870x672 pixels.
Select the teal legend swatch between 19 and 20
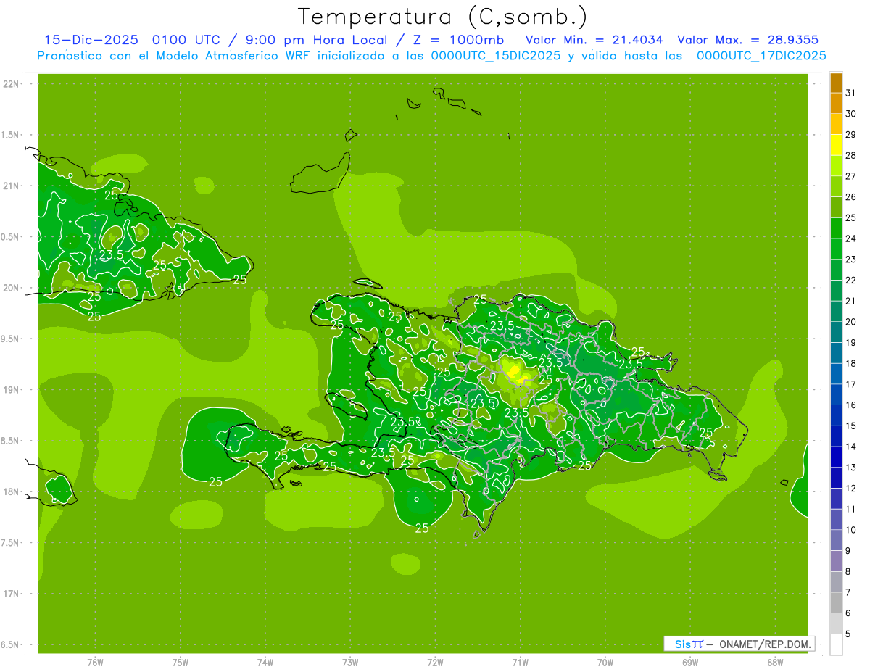point(836,332)
